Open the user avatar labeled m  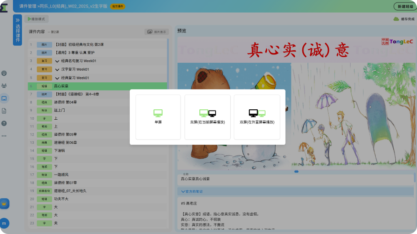(x=4, y=223)
